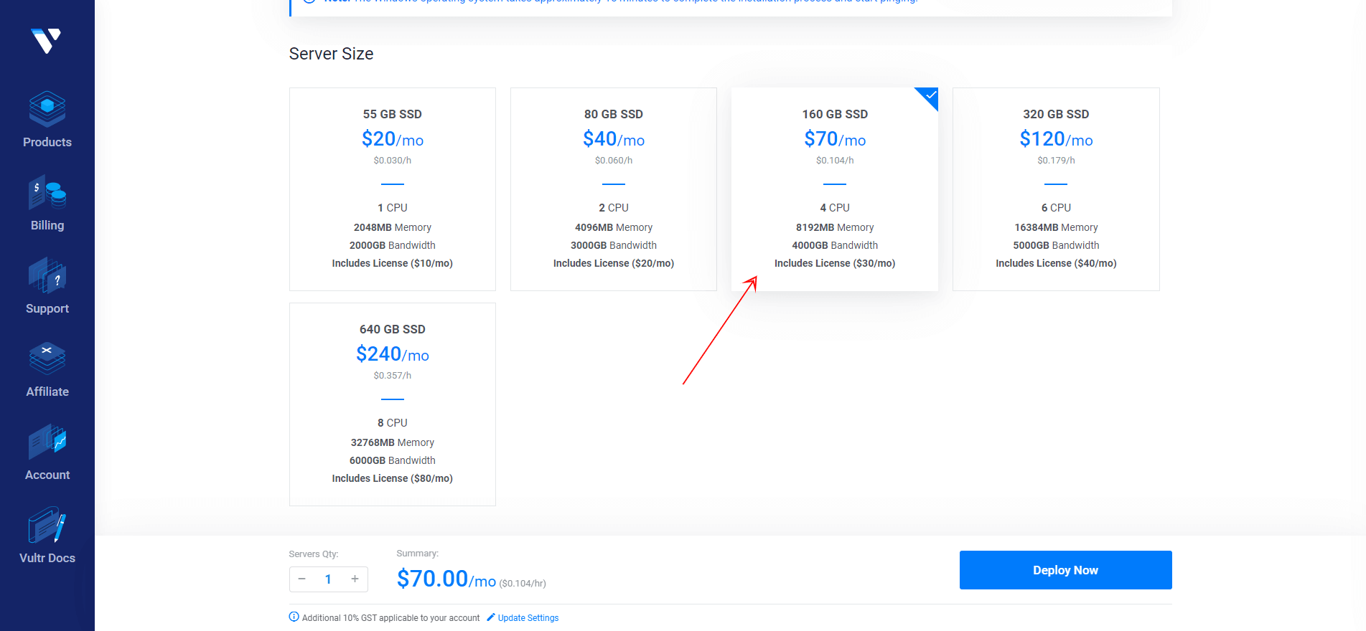Viewport: 1366px width, 631px height.
Task: Open the Products sidebar icon
Action: 47,109
